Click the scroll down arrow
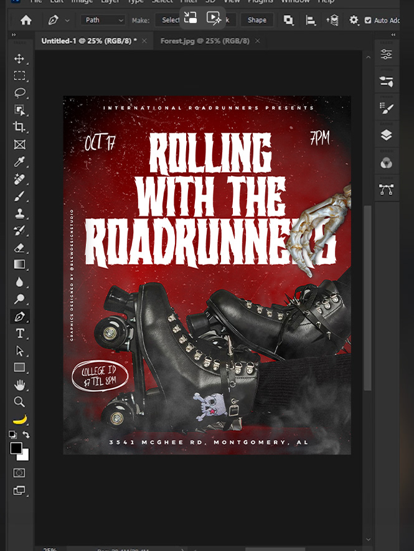 point(368,539)
